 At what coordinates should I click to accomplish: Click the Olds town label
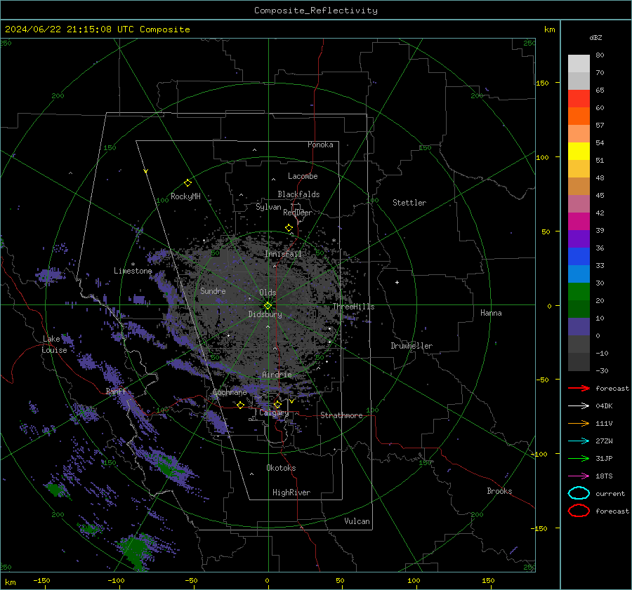268,293
